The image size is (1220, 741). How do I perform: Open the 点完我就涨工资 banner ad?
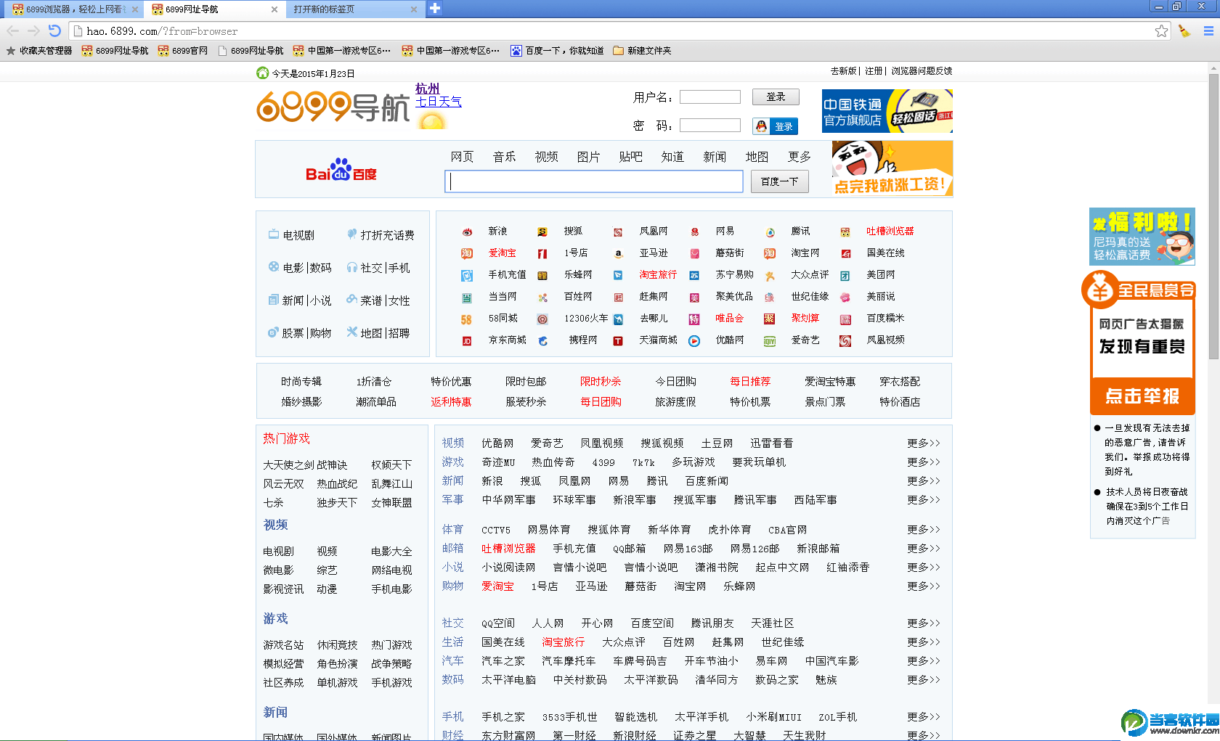coord(892,168)
